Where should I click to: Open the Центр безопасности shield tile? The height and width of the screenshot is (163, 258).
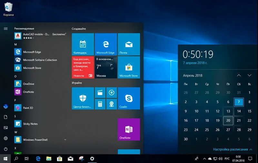coord(83,98)
